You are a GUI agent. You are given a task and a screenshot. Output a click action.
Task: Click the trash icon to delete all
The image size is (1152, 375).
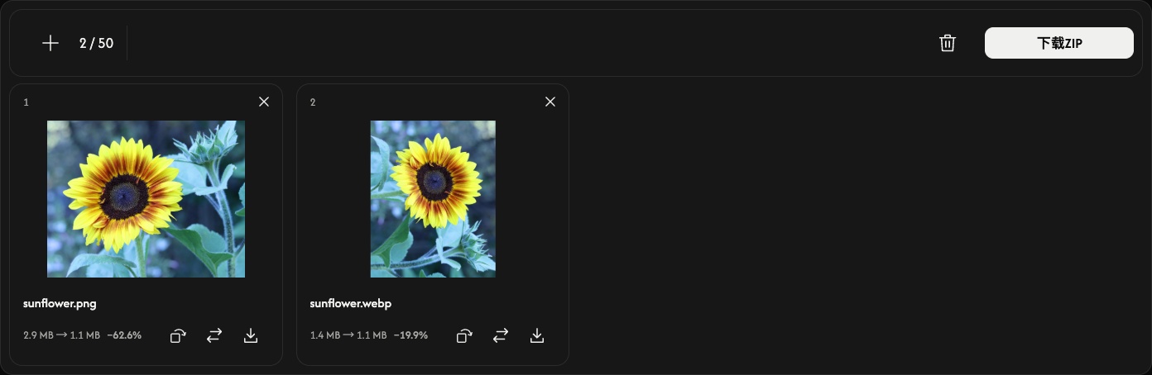point(948,43)
